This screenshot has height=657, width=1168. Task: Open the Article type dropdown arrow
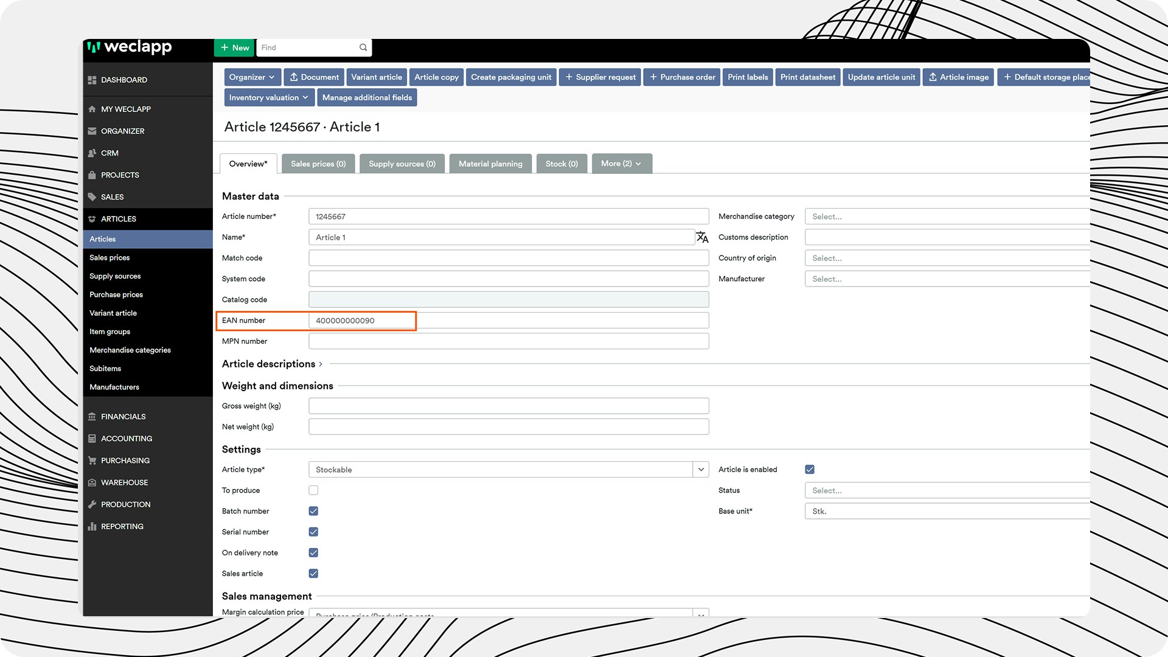[701, 470]
